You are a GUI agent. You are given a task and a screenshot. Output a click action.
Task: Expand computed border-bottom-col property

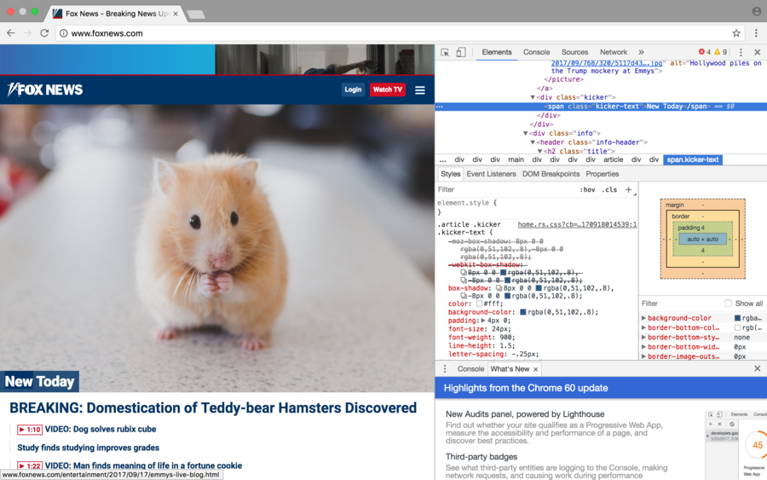point(643,328)
